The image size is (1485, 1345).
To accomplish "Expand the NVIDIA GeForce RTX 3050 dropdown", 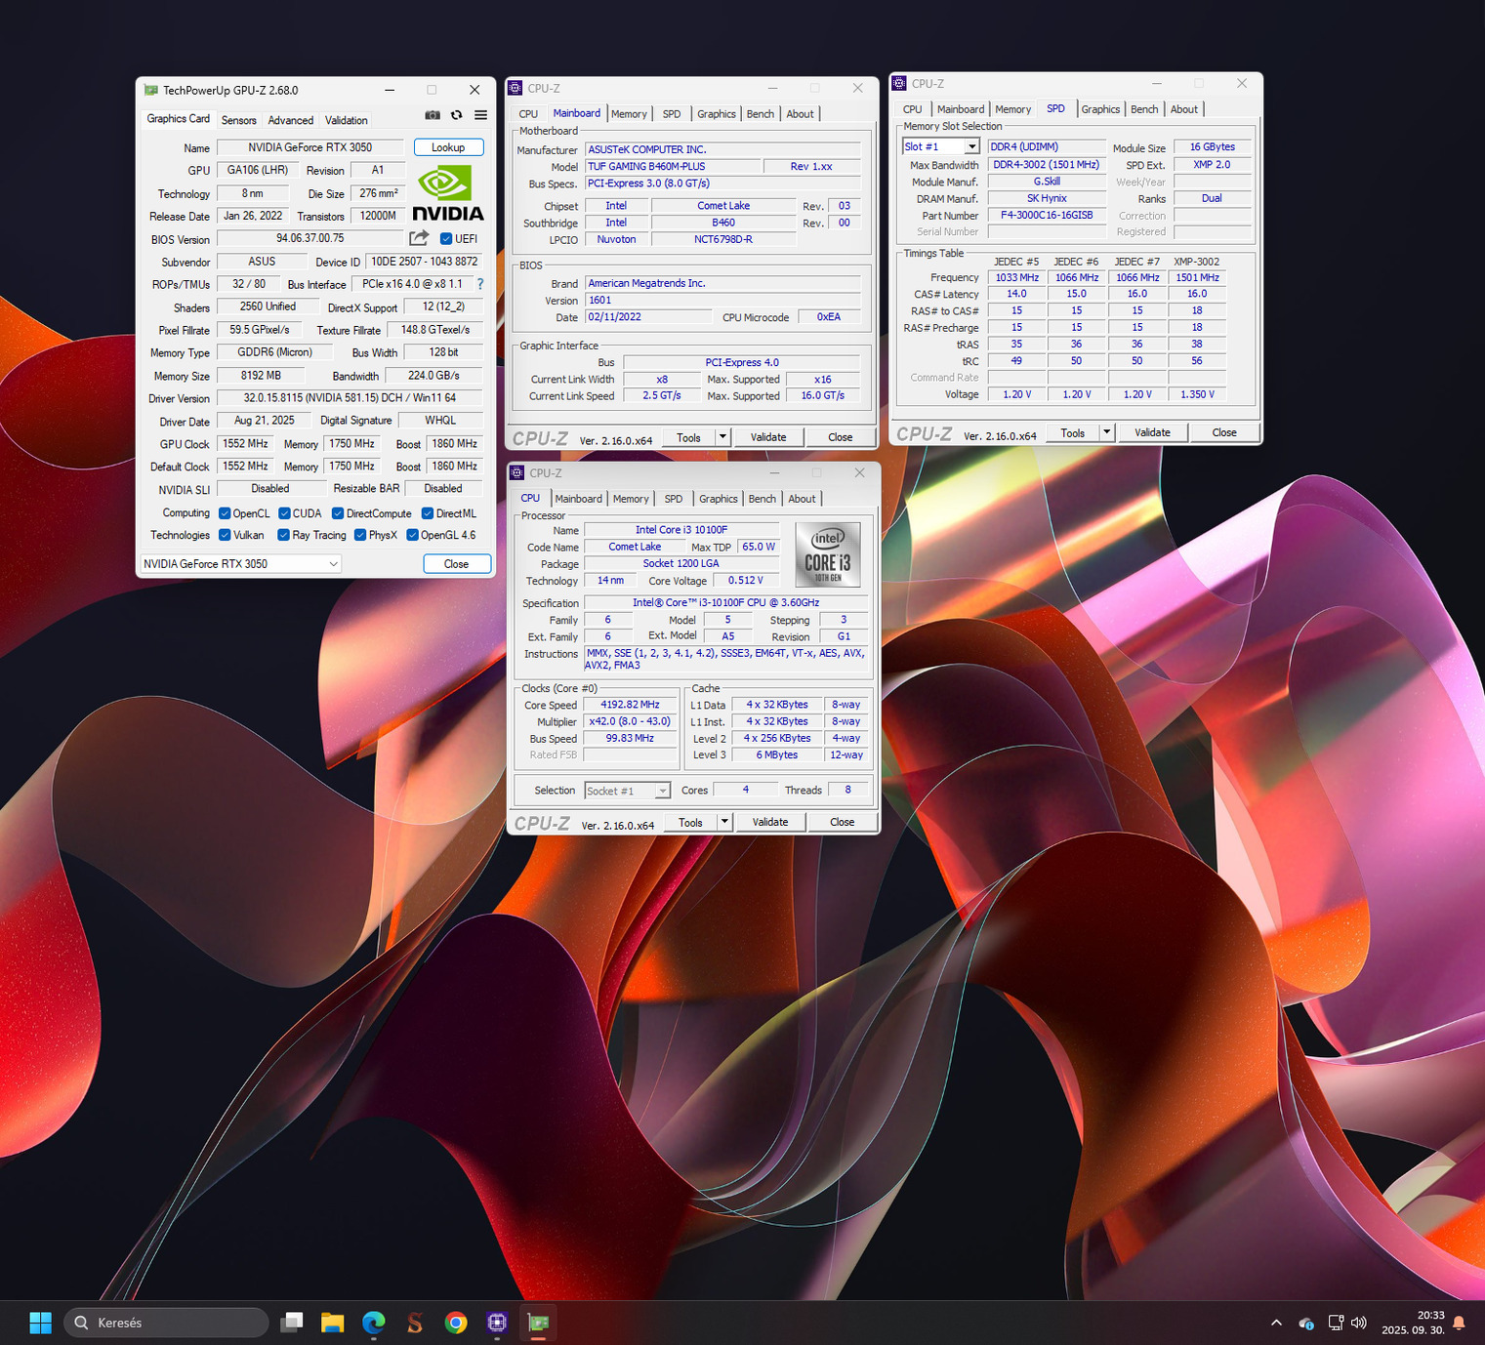I will (333, 564).
